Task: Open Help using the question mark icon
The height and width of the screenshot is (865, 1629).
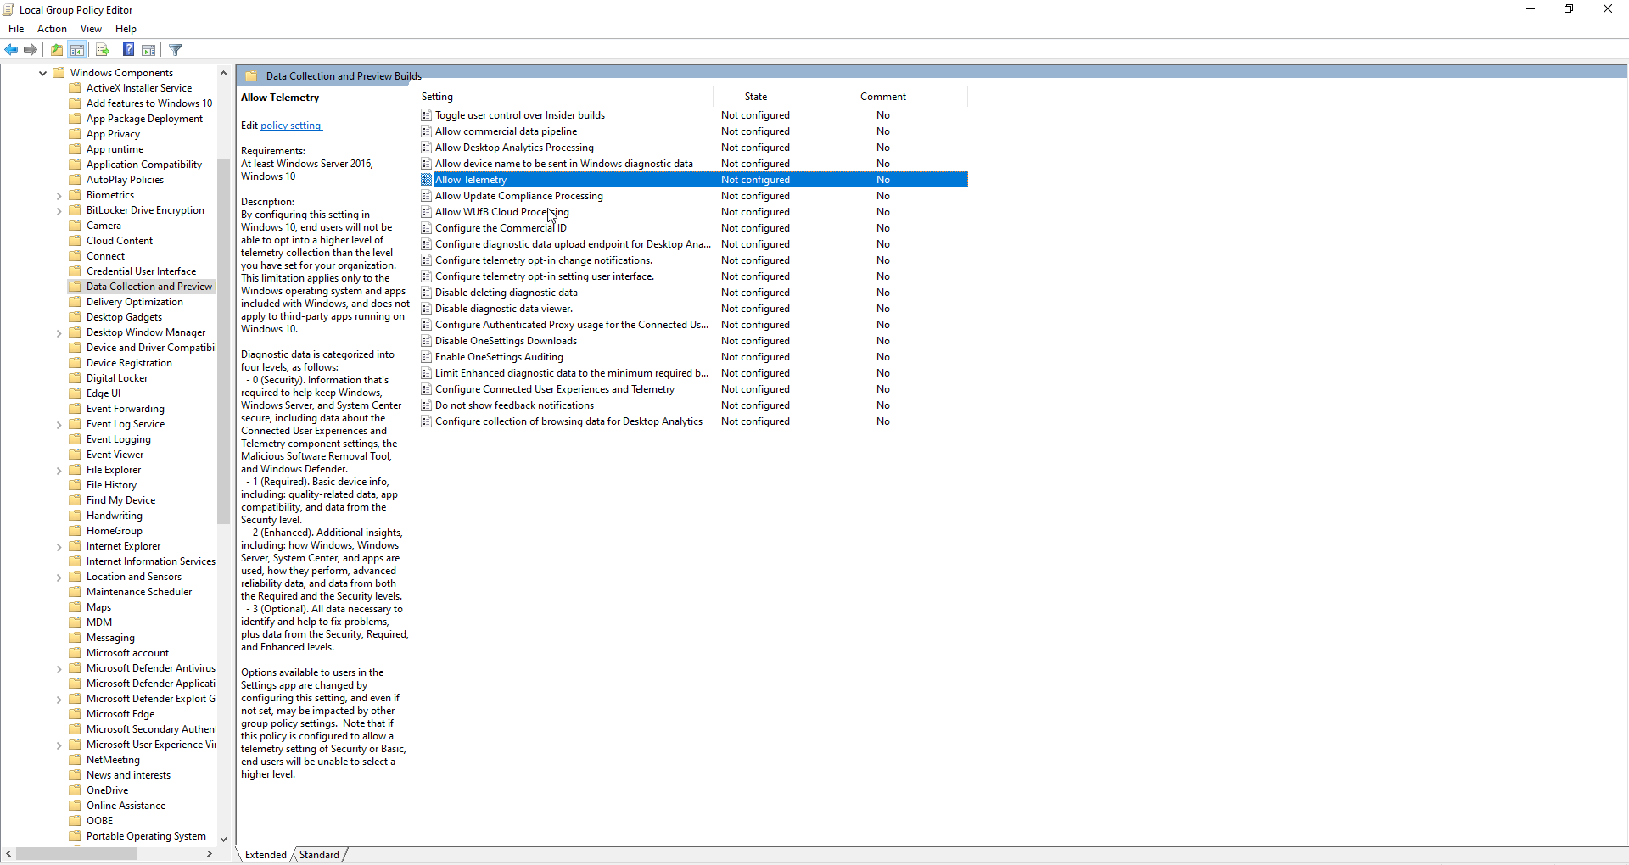Action: (128, 49)
